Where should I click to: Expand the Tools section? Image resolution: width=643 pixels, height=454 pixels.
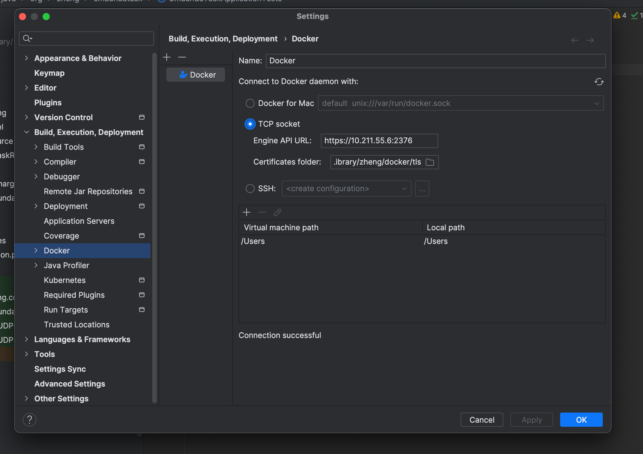(x=26, y=354)
